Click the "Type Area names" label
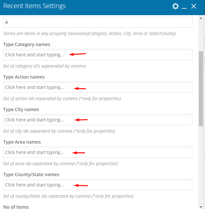Image resolution: width=205 pixels, height=209 pixels. pyautogui.click(x=22, y=142)
